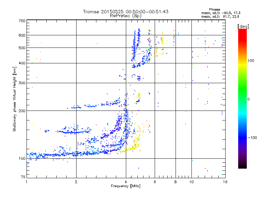This screenshot has height=198, width=265.
Task: Click the x-axis tick label '2'
Action: pos(76,182)
